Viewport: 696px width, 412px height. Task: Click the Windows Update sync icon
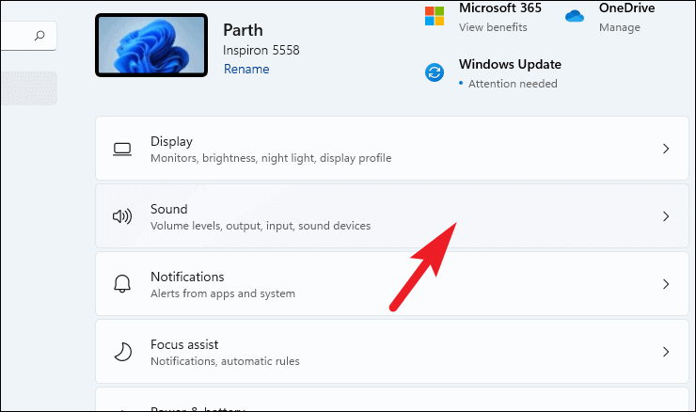coord(435,72)
